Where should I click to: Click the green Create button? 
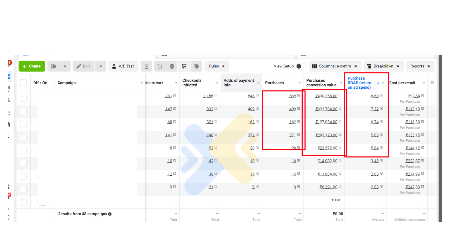tap(32, 66)
